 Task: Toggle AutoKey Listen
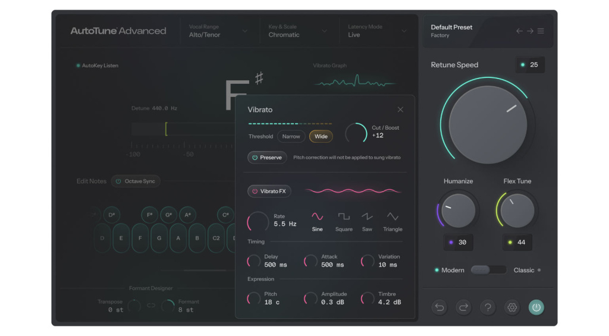(x=98, y=65)
